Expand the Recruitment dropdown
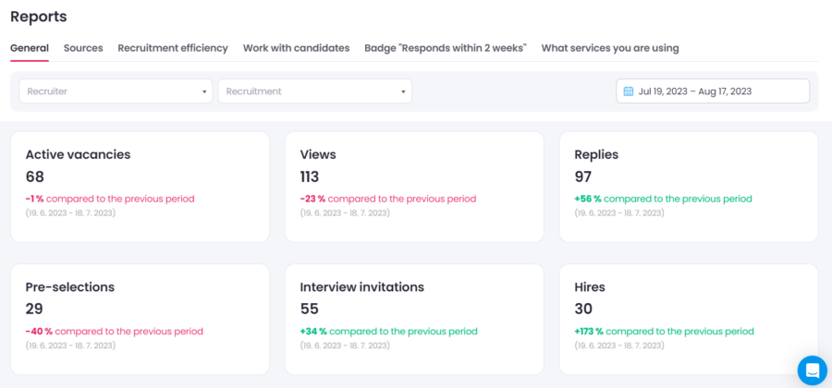 314,91
